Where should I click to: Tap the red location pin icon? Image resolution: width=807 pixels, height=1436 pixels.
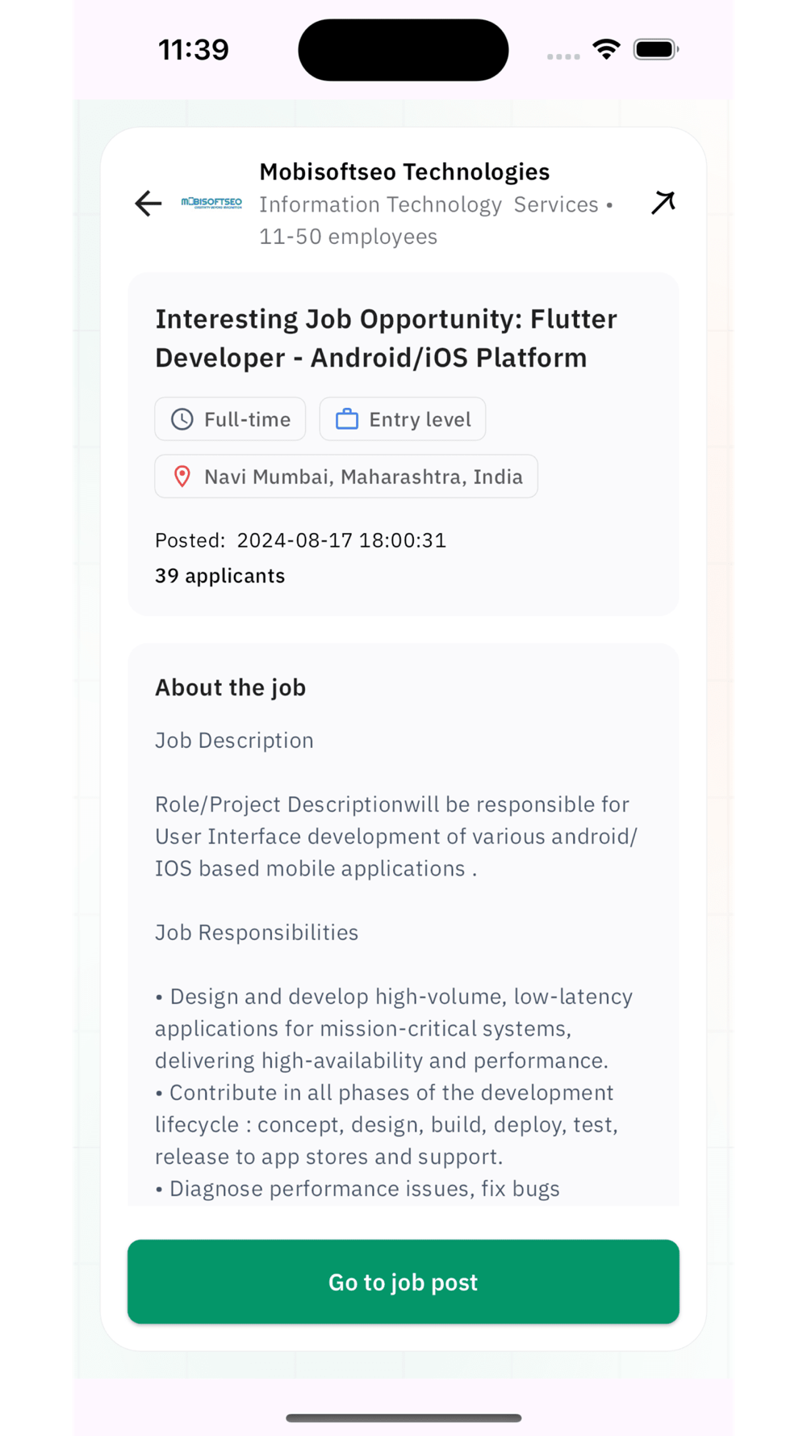(182, 477)
